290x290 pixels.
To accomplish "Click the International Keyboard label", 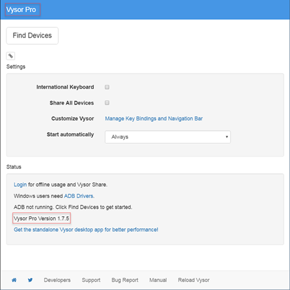I will coord(65,87).
